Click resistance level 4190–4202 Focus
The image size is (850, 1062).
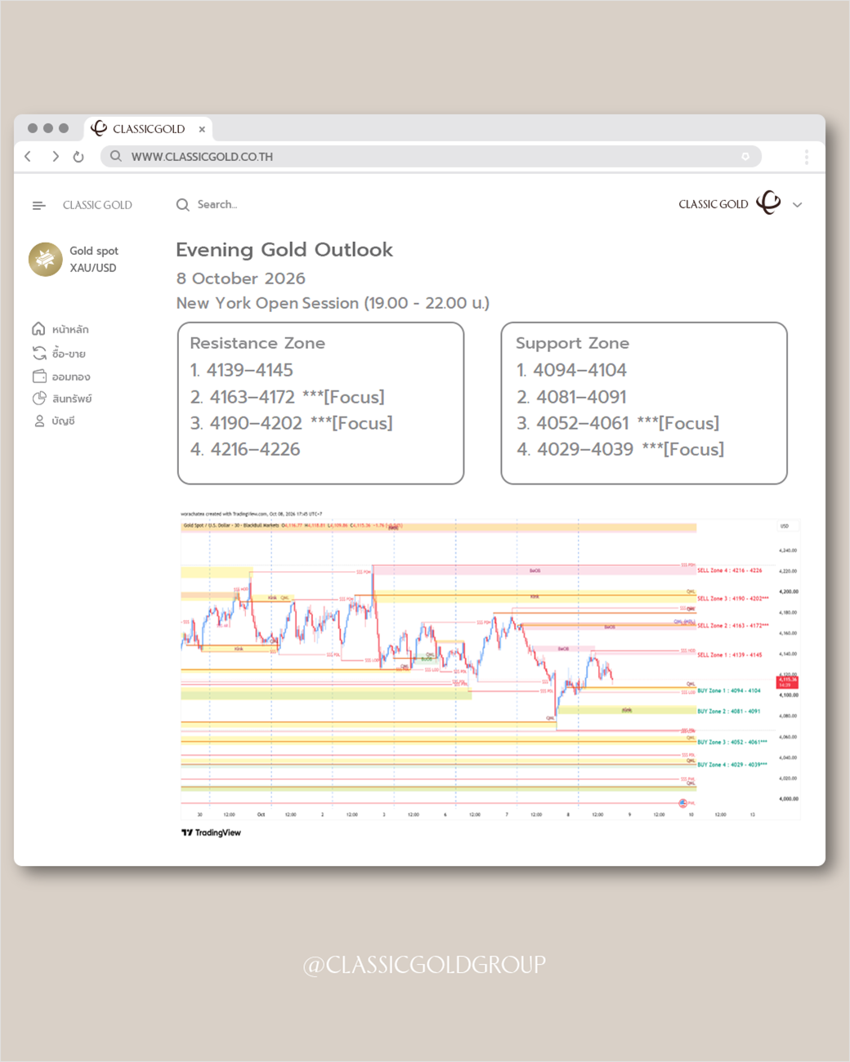tap(292, 423)
